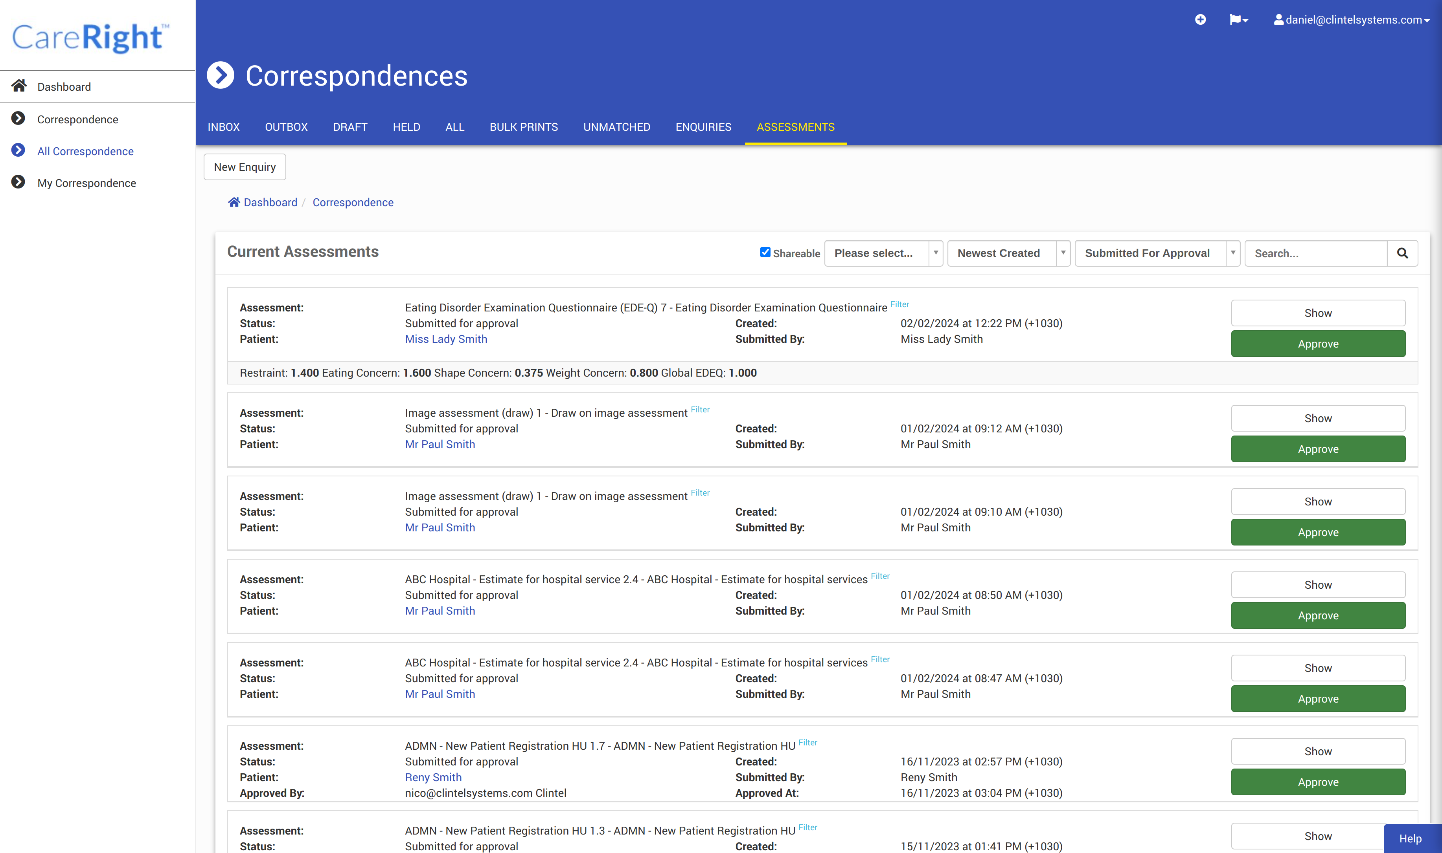Click the My Correspondence sidebar chevron icon

point(18,182)
